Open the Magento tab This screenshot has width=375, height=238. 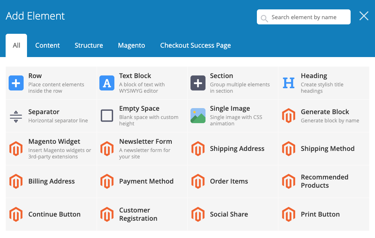coord(132,45)
